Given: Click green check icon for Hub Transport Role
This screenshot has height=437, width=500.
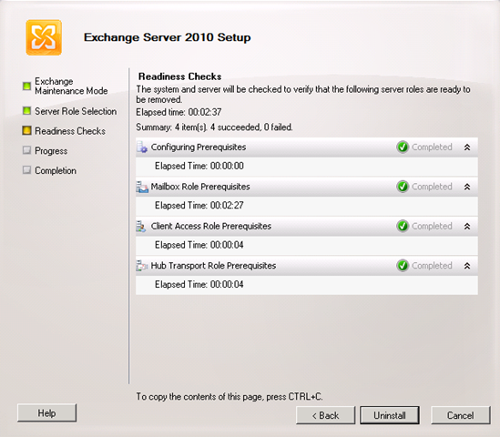Looking at the screenshot, I should point(403,266).
